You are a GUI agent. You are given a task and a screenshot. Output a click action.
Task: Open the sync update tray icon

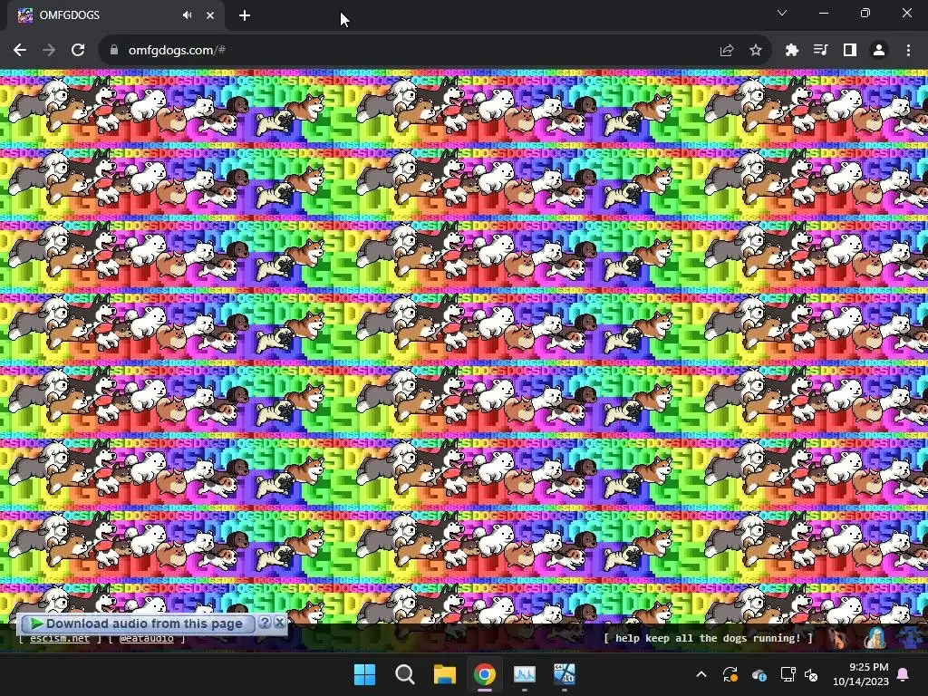[x=730, y=674]
